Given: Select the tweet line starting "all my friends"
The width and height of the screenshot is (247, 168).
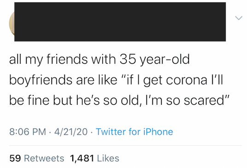Looking at the screenshot, I should coord(100,60).
